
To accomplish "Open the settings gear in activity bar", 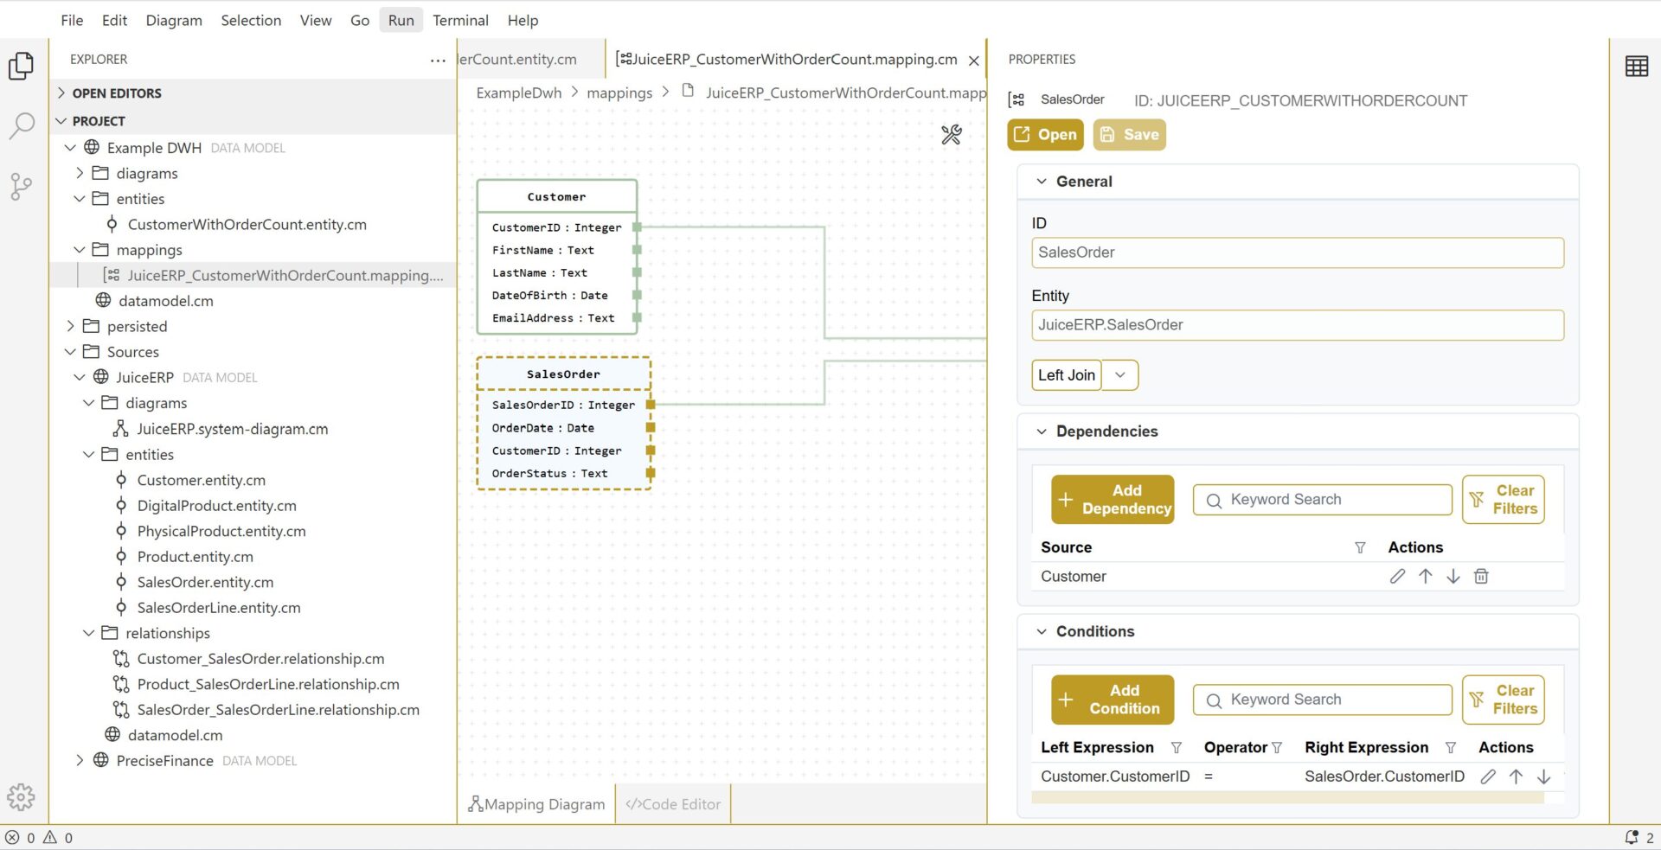I will point(21,796).
